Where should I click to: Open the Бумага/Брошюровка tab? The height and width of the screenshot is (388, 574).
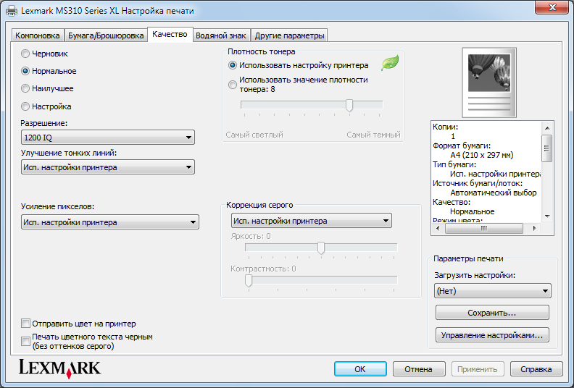[106, 35]
